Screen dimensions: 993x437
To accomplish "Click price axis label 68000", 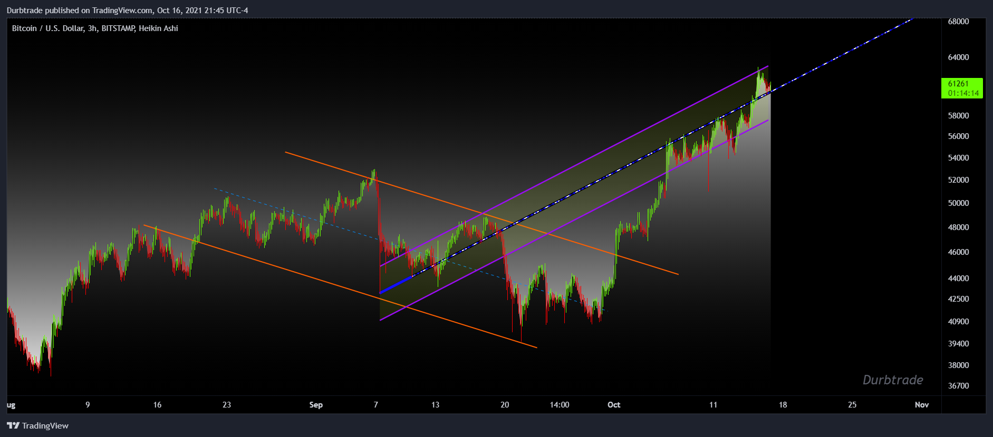I will pyautogui.click(x=958, y=22).
